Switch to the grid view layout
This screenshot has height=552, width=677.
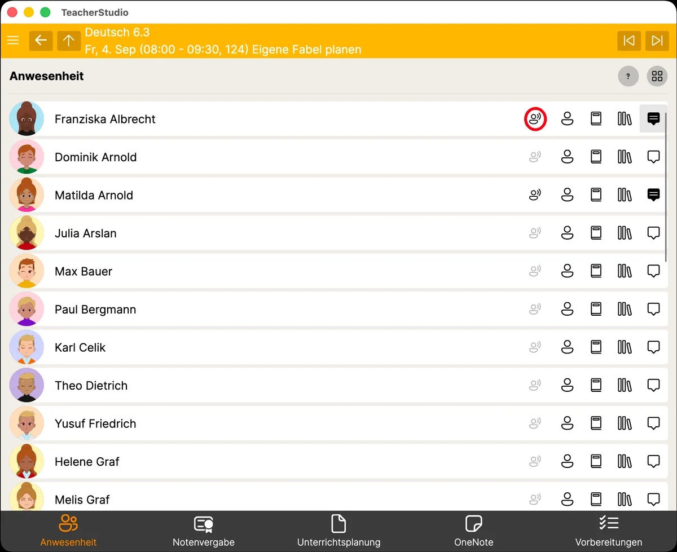tap(657, 76)
